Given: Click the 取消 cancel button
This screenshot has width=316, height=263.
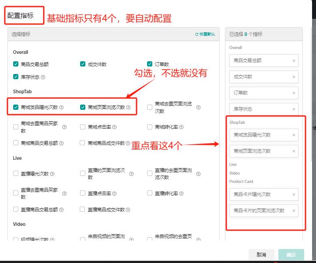Looking at the screenshot, I should (x=261, y=255).
